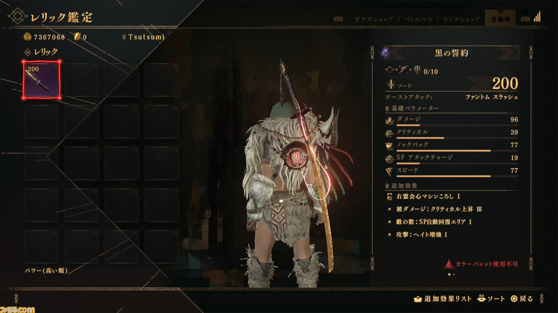Open the コンクショップ tab
The width and height of the screenshot is (558, 313).
[461, 19]
